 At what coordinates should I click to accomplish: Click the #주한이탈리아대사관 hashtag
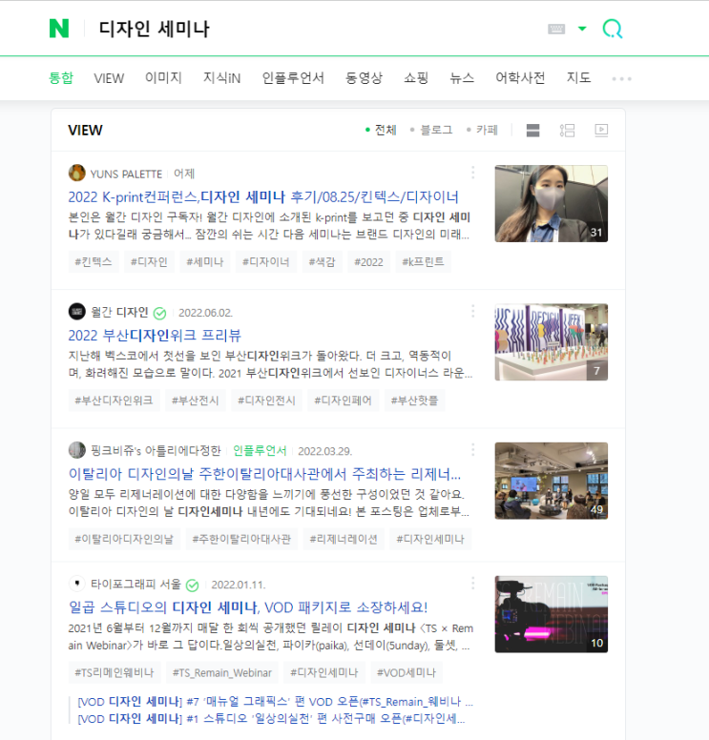tap(241, 539)
